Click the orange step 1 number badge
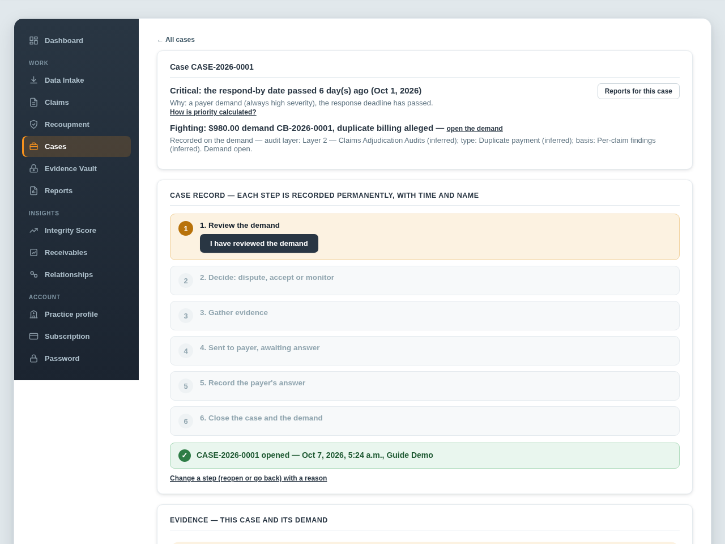725x544 pixels. click(x=186, y=228)
